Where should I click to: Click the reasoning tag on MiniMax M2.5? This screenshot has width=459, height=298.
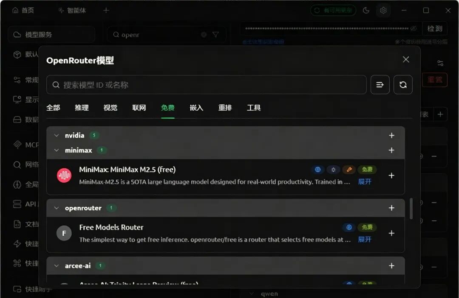[333, 170]
